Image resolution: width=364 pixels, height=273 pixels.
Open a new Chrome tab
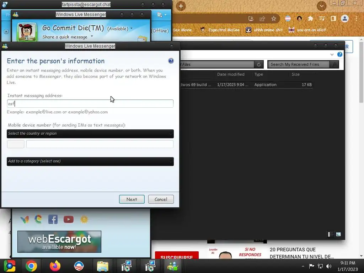tap(181, 6)
